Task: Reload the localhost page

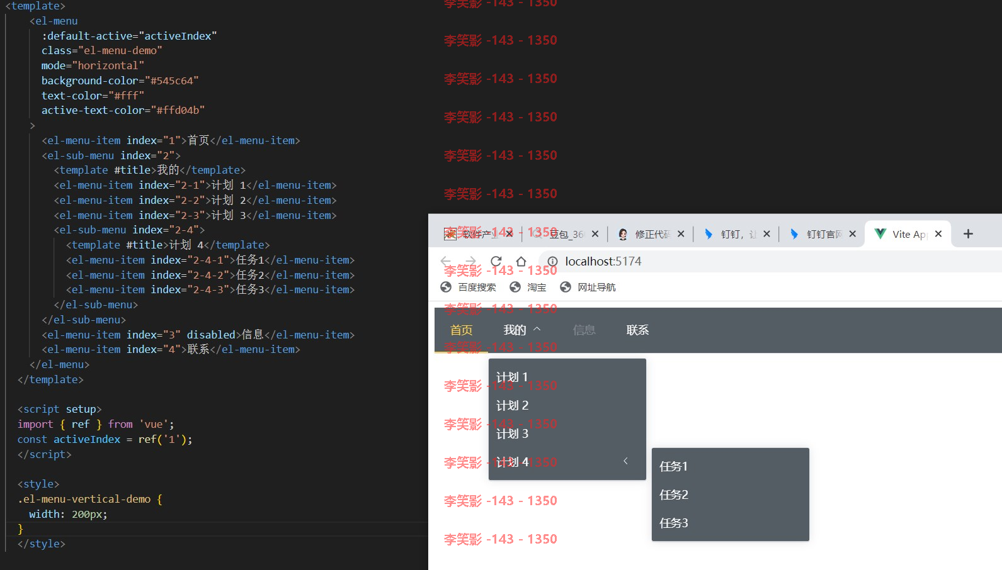Action: tap(496, 261)
